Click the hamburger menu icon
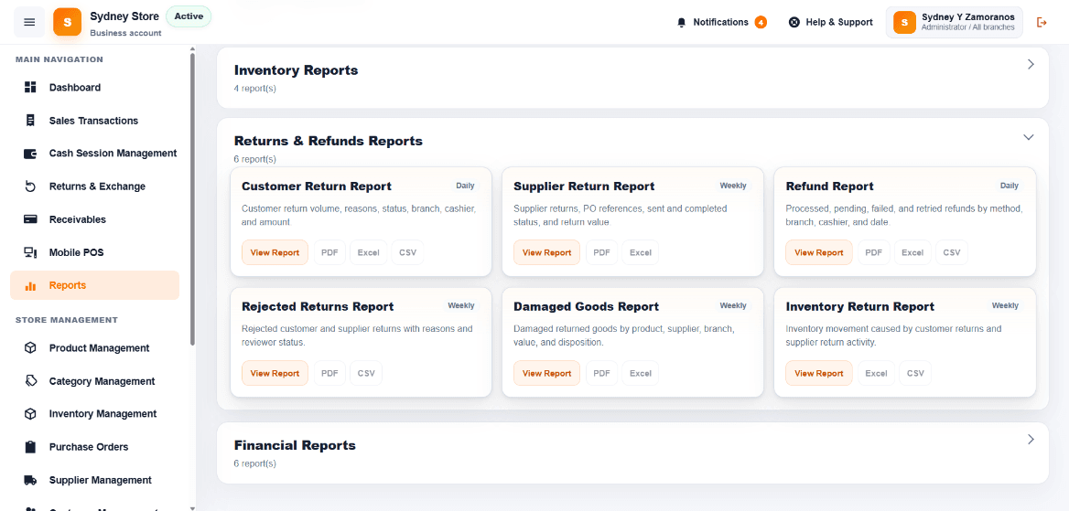 29,22
